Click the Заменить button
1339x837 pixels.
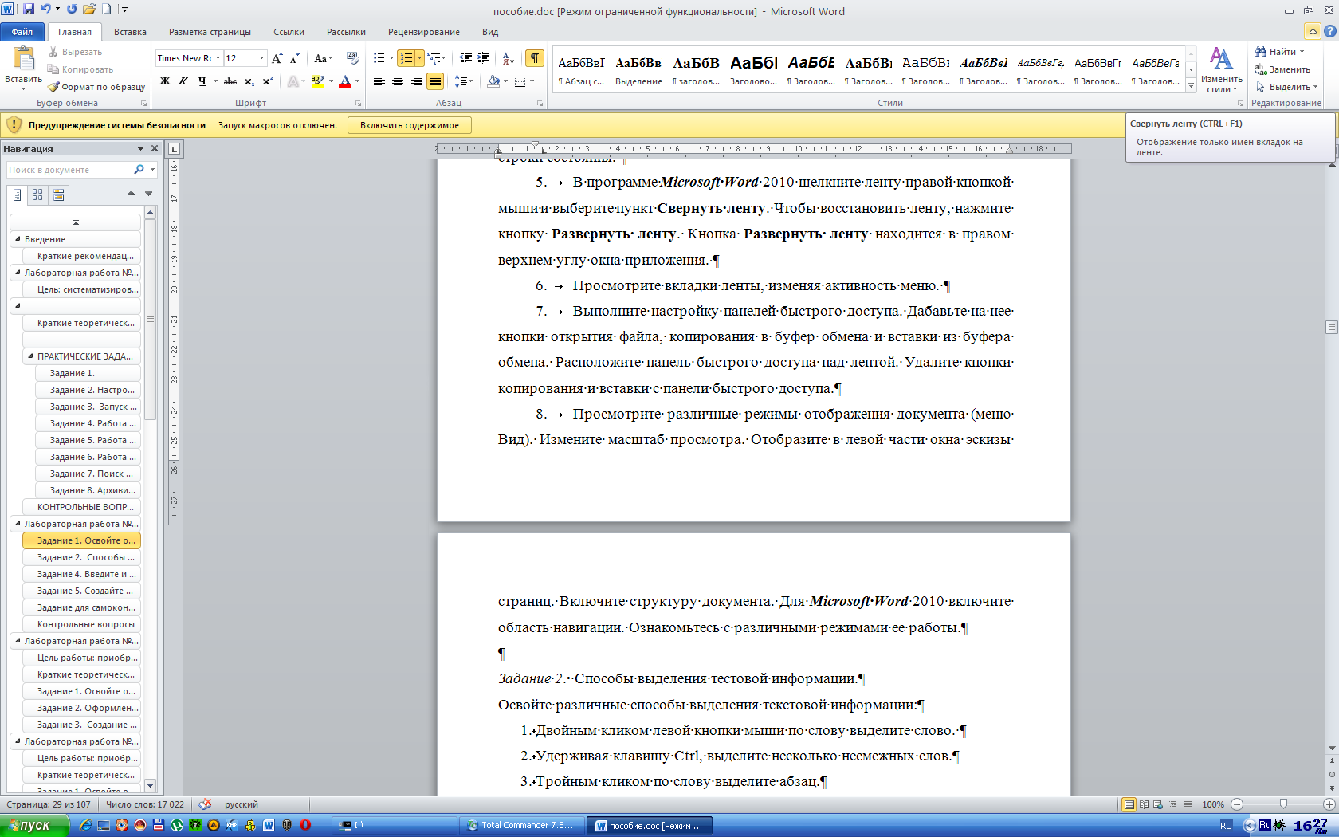[1282, 69]
